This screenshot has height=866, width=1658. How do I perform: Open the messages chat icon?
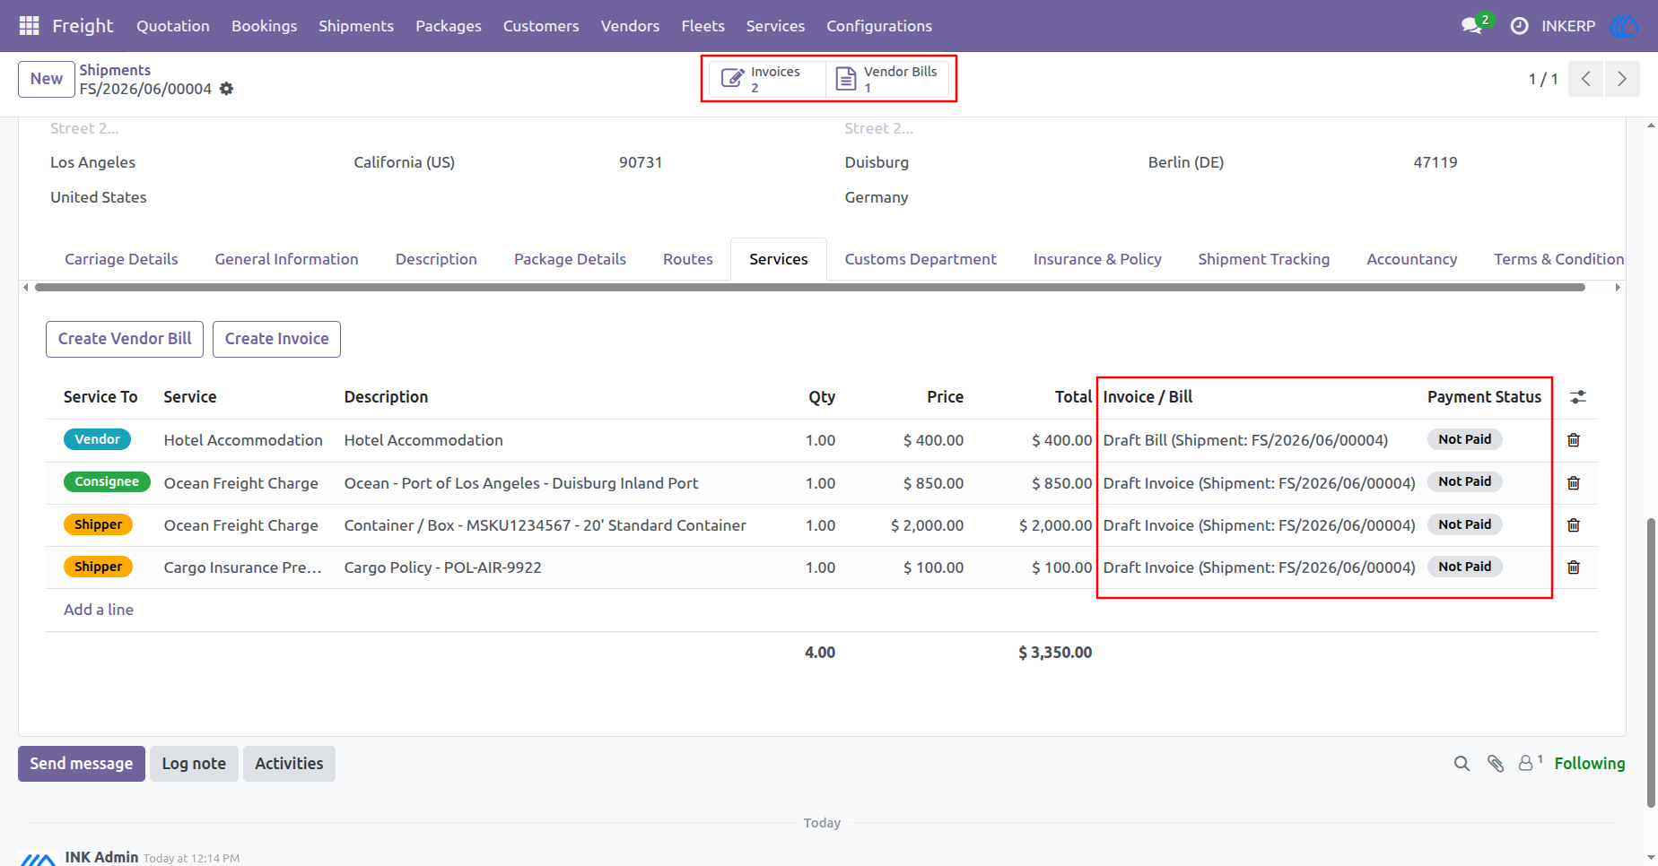click(x=1471, y=26)
